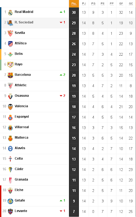The height and width of the screenshot is (217, 136).
Task: Click the Valencia bat badge icon
Action: pos(10,107)
